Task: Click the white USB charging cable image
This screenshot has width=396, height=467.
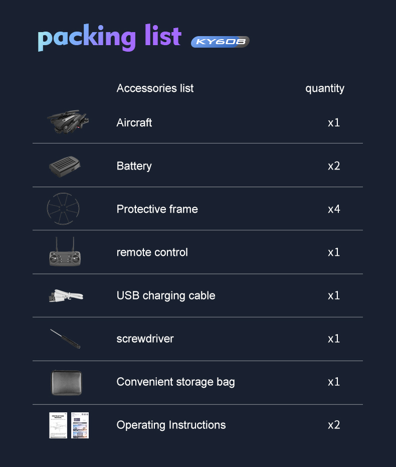Action: 66,296
